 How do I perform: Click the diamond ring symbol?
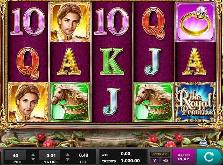click(196, 22)
